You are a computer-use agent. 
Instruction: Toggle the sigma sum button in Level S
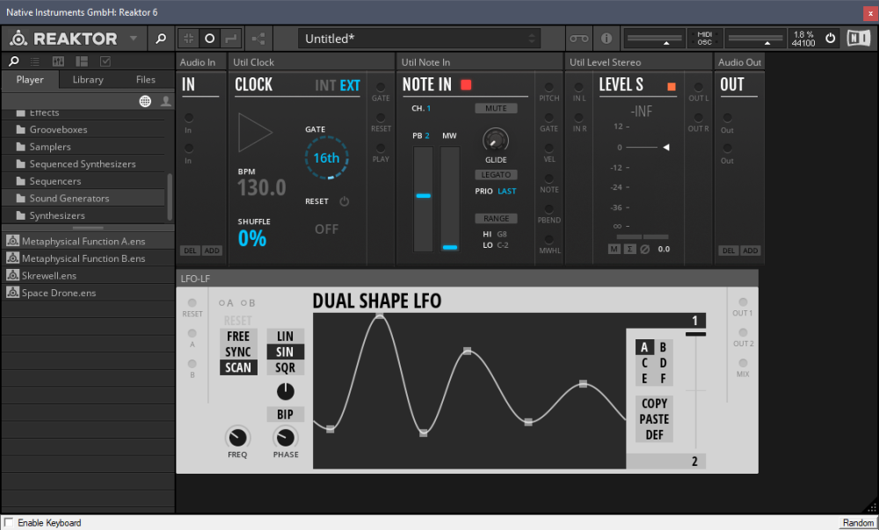(630, 249)
